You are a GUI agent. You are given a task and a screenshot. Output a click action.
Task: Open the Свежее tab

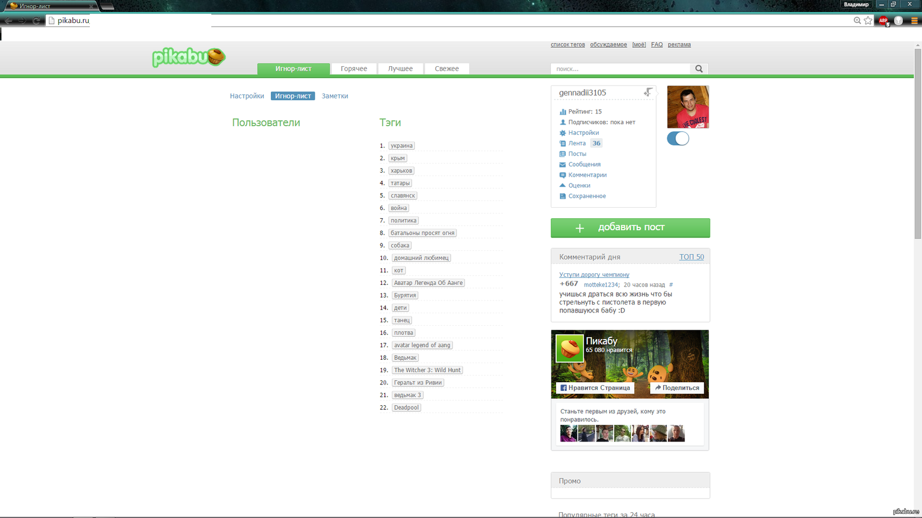pos(447,69)
